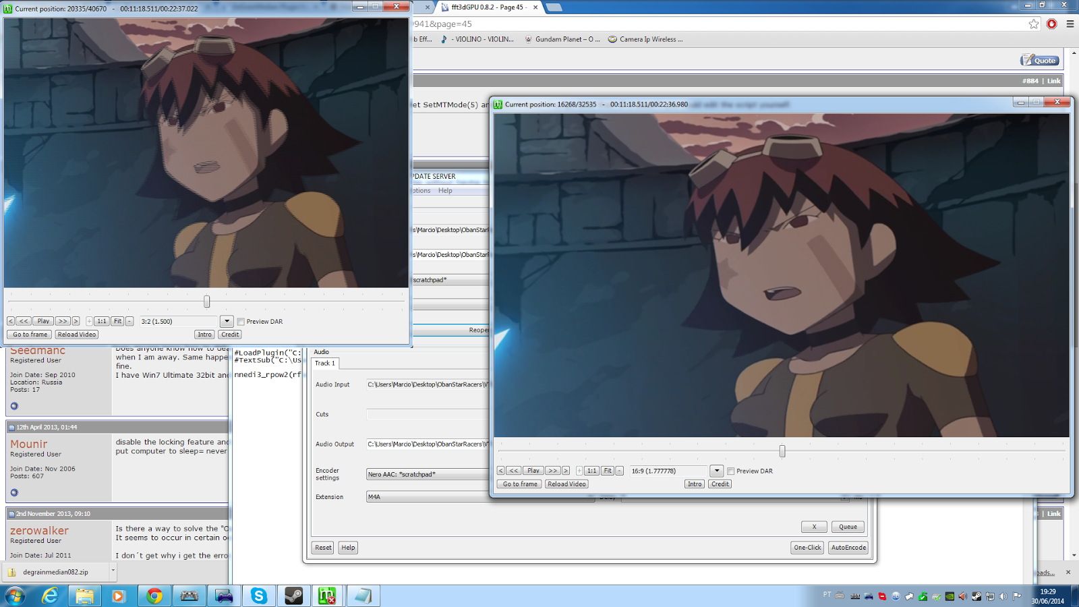The image size is (1079, 607).
Task: Click the orange muted speaker tray icon
Action: pos(963,596)
